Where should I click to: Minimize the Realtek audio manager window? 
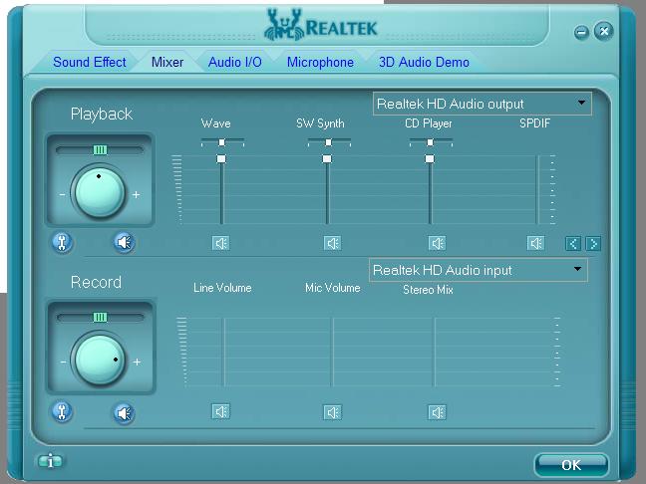pos(581,32)
